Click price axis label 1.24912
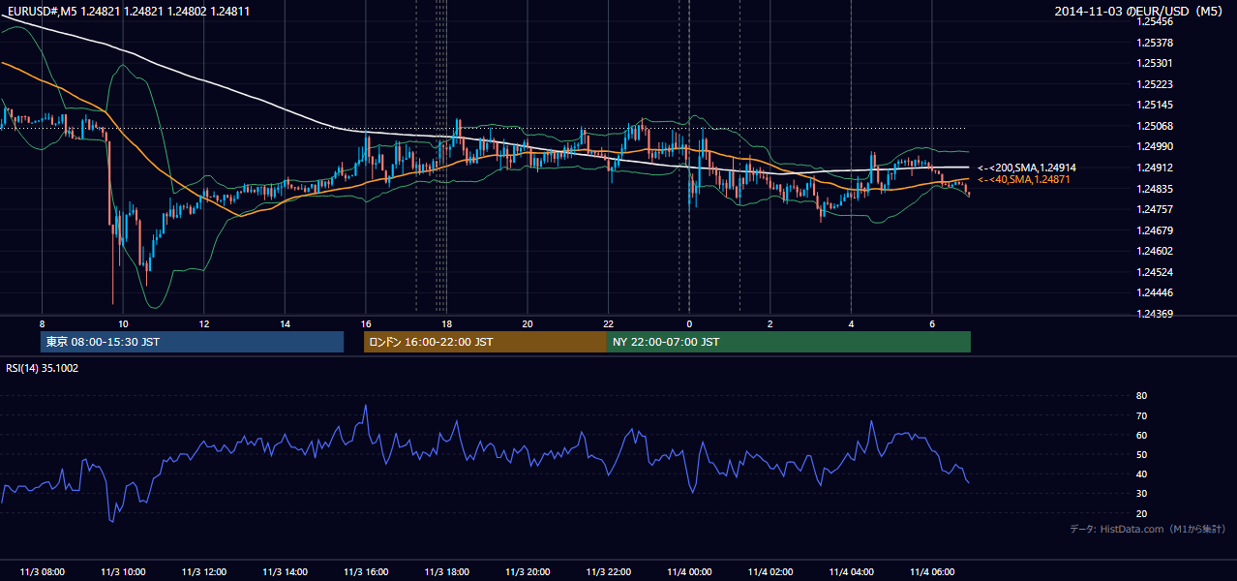 1155,168
